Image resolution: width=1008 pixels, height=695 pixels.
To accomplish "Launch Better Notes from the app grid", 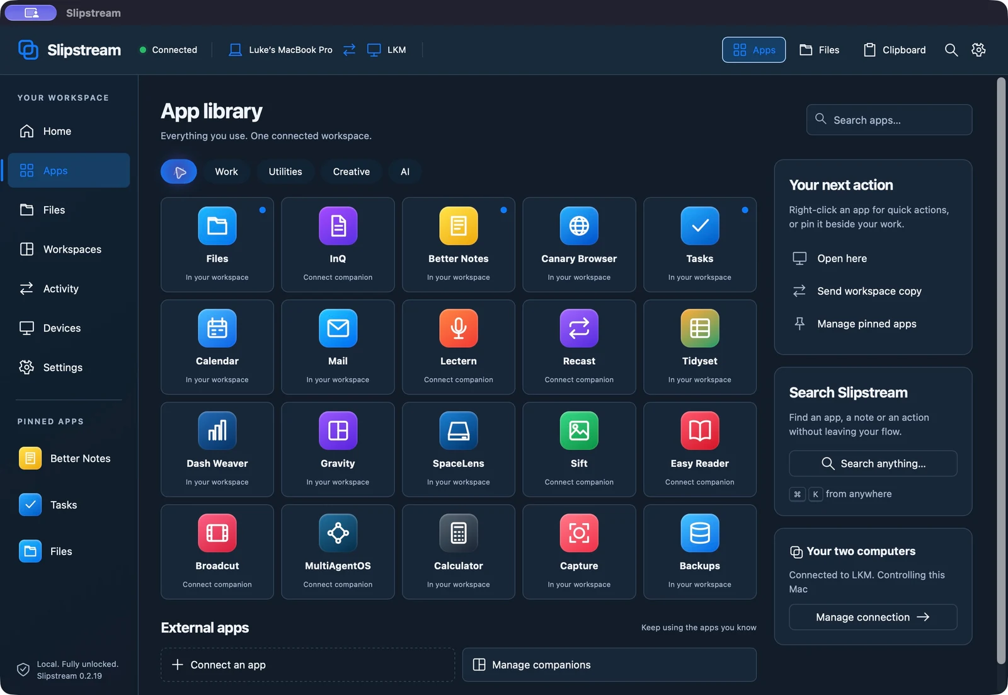I will click(x=458, y=244).
